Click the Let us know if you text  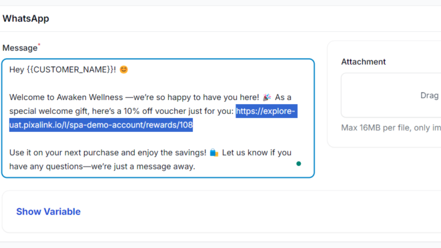[x=257, y=153]
